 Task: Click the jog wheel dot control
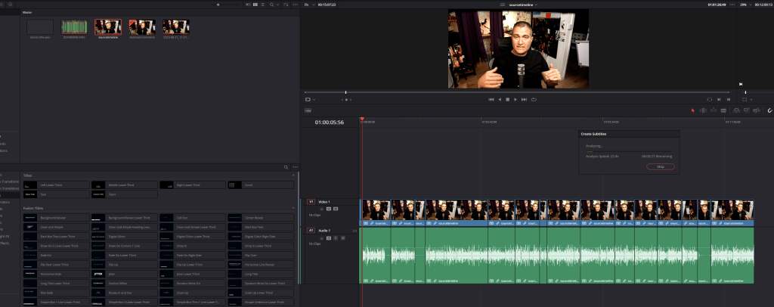[x=346, y=100]
